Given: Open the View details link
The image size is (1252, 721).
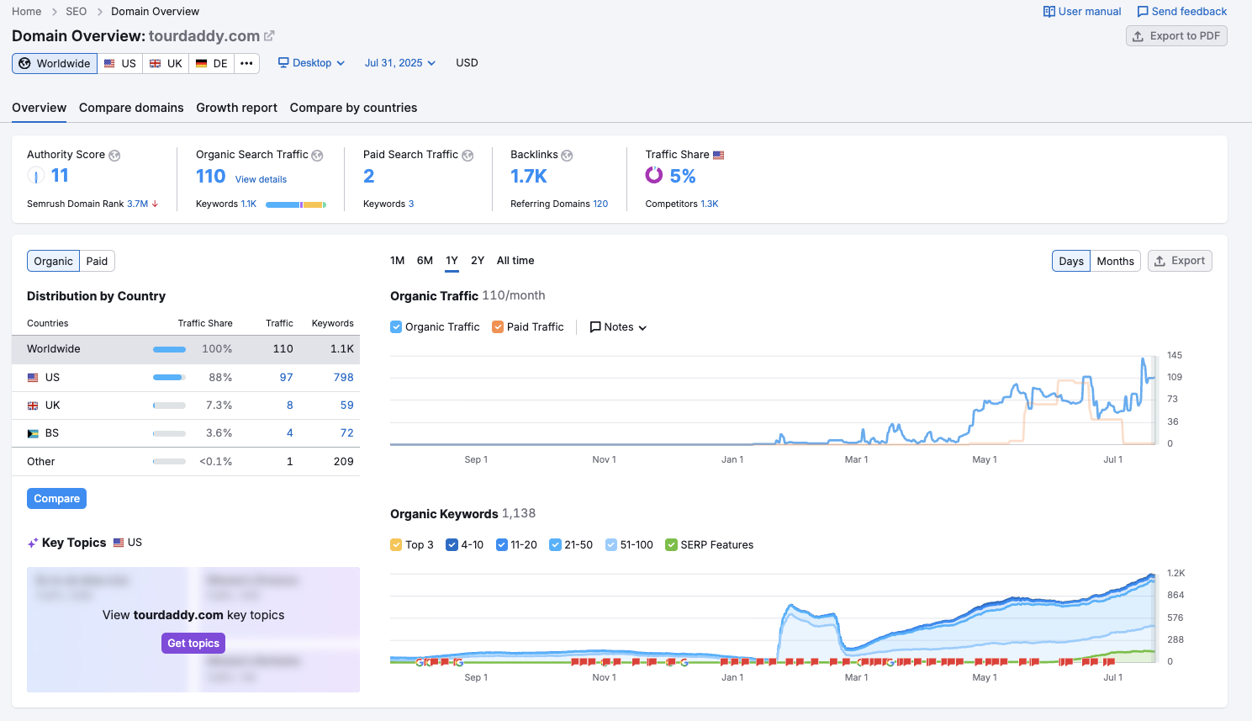Looking at the screenshot, I should click(x=261, y=179).
